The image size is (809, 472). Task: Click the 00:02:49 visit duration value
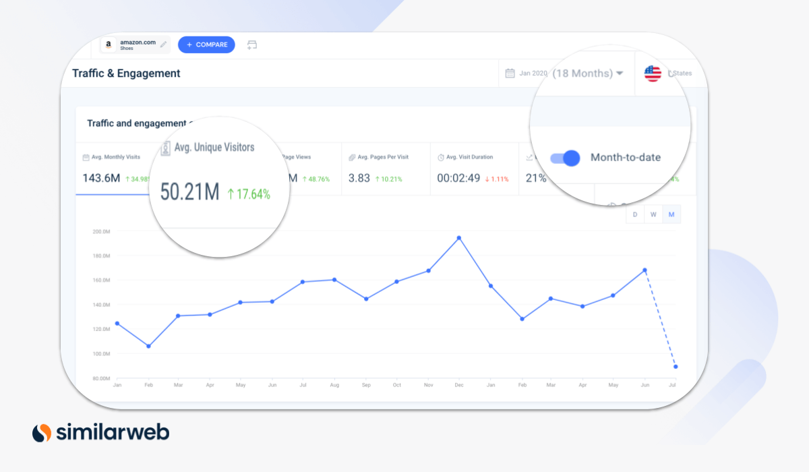point(458,178)
